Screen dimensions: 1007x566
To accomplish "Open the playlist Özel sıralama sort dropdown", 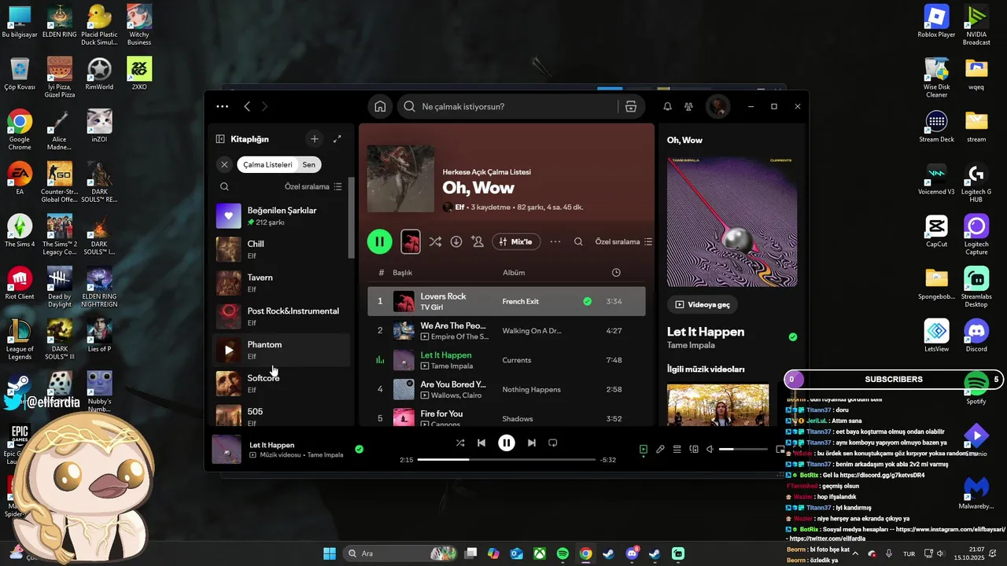I will point(623,242).
